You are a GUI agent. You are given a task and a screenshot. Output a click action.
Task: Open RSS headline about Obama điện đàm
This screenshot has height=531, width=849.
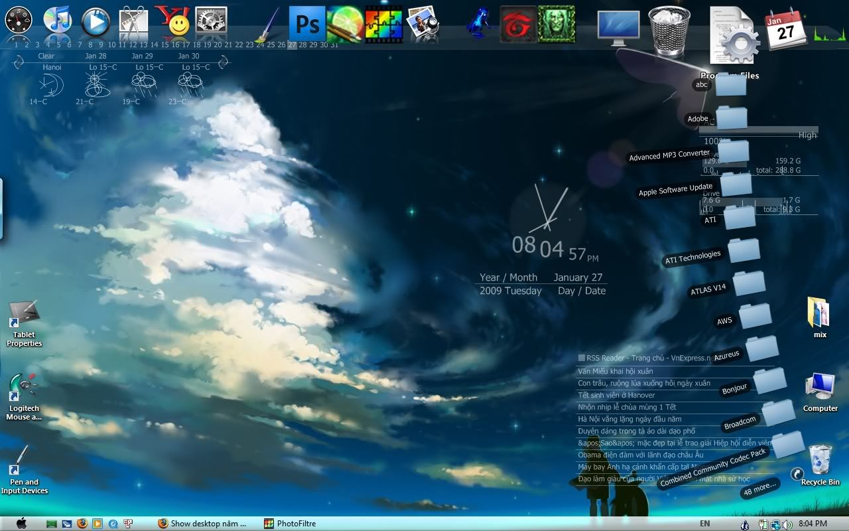639,455
